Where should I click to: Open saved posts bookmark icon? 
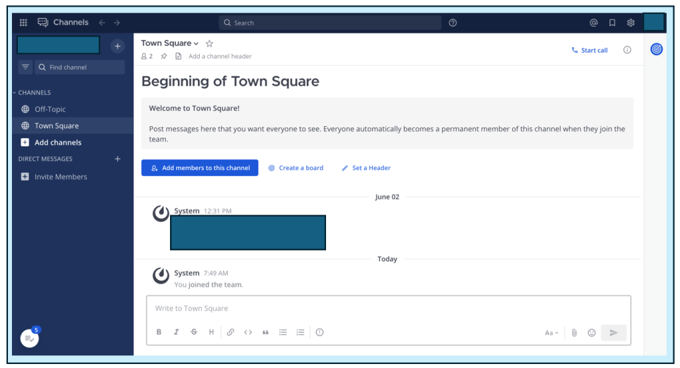(612, 23)
